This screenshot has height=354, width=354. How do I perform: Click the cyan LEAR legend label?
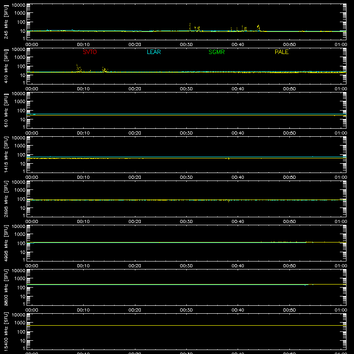point(154,52)
